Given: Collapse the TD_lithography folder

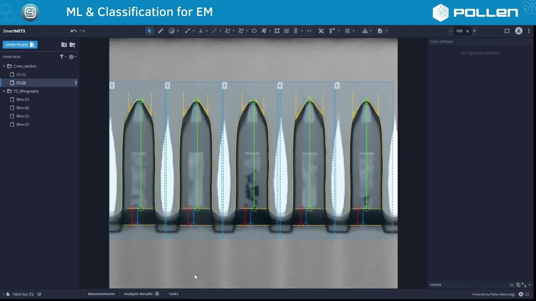Looking at the screenshot, I should (x=4, y=91).
